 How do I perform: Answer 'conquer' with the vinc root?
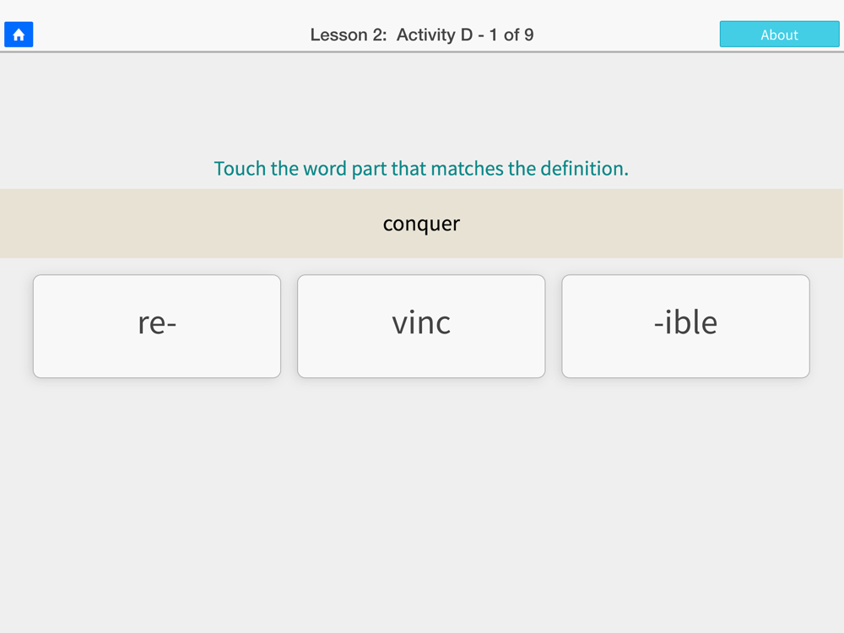[421, 326]
